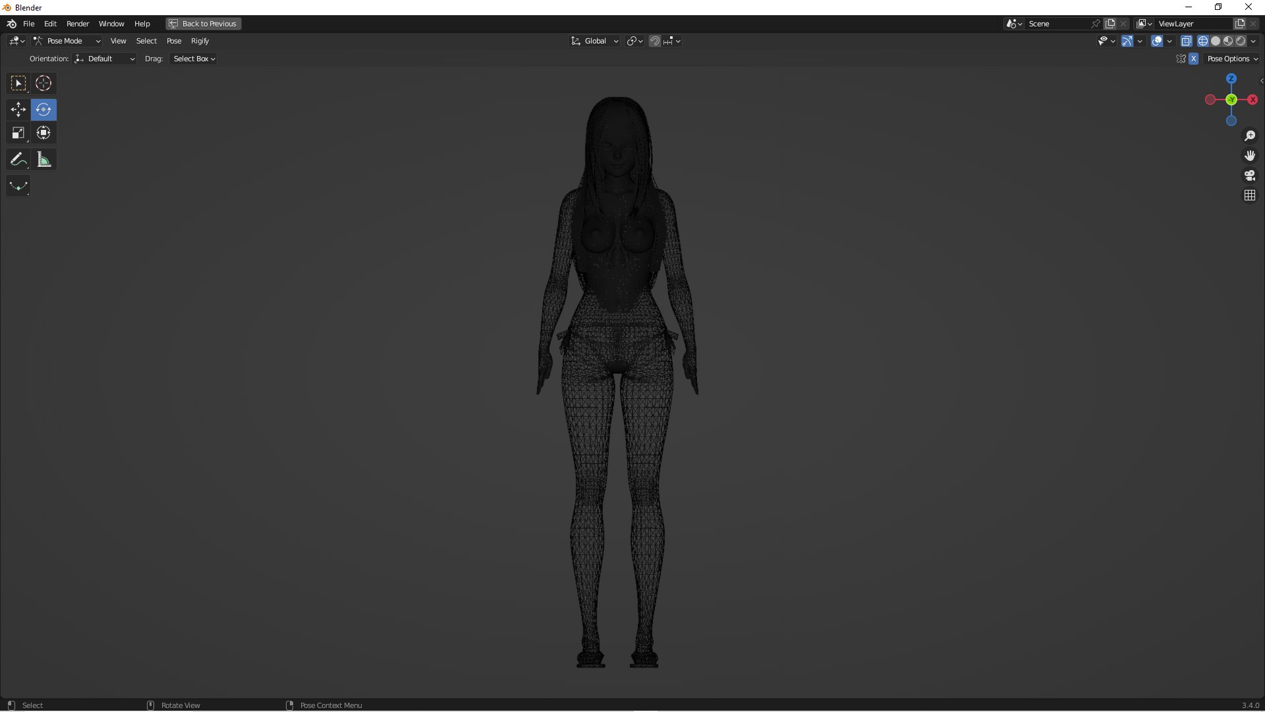Click the Breakdowner tool icon
The height and width of the screenshot is (712, 1265).
point(18,186)
